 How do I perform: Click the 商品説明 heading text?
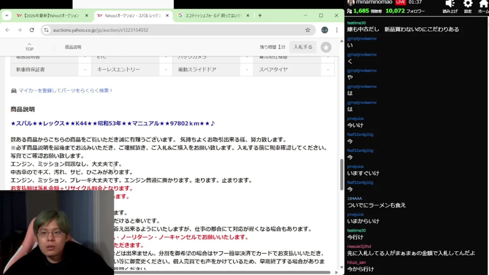[x=23, y=109]
